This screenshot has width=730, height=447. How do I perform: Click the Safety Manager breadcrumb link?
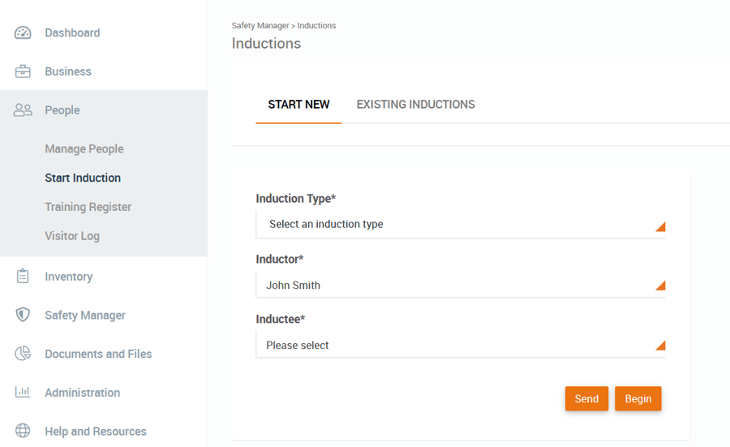[x=260, y=26]
